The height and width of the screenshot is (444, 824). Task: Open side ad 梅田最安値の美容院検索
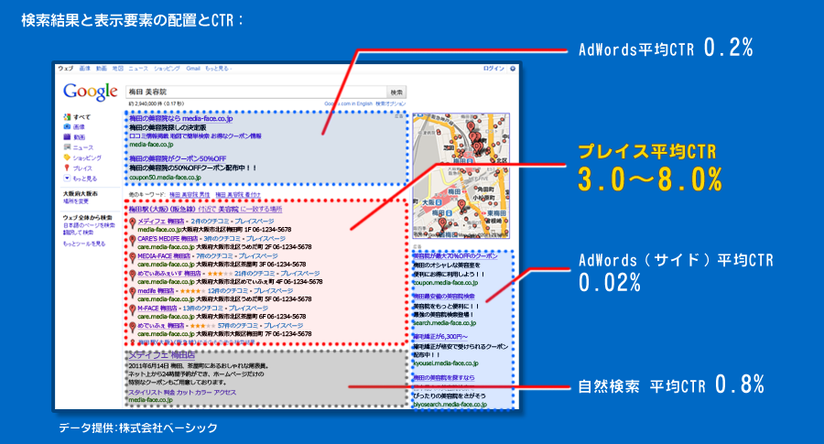[x=444, y=297]
